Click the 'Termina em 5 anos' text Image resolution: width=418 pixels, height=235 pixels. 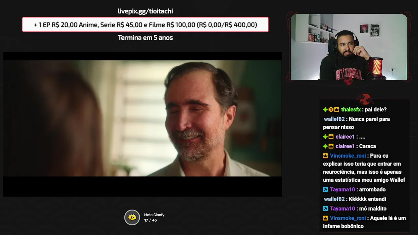145,38
